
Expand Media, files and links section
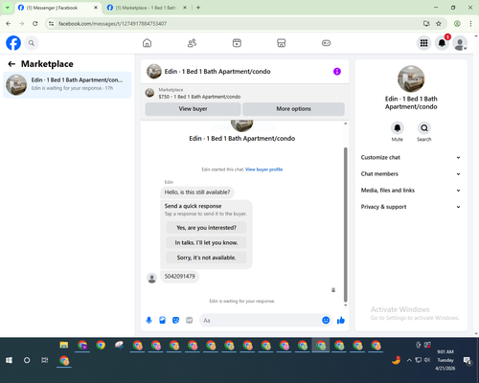click(x=411, y=191)
